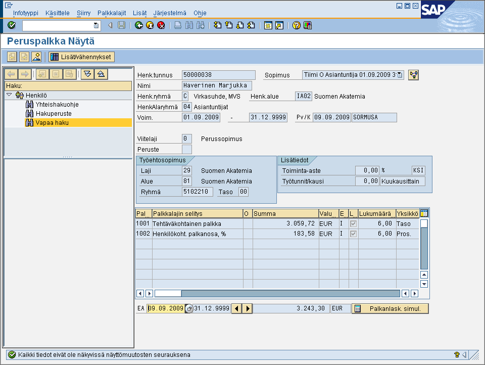Image resolution: width=485 pixels, height=365 pixels.
Task: Click the status bar collapse triangle
Action: click(464, 355)
